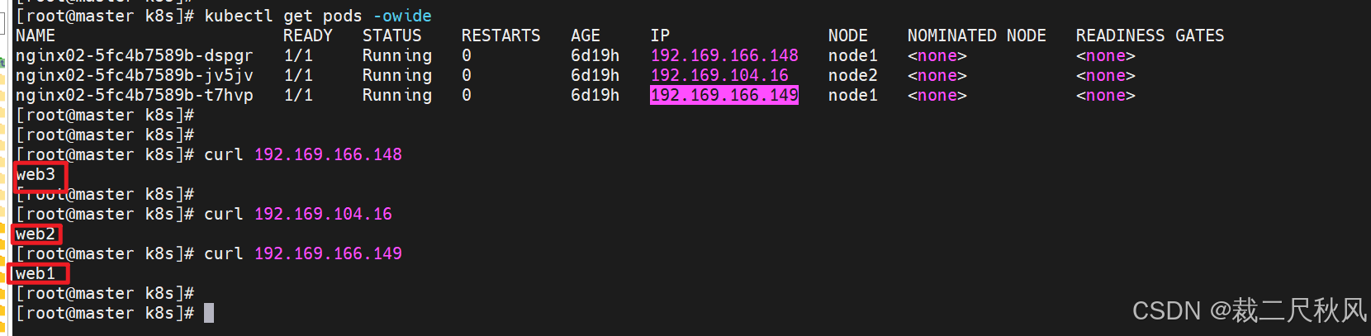Click the kubectl get pods -owide command
This screenshot has height=336, width=1371.
coord(318,16)
